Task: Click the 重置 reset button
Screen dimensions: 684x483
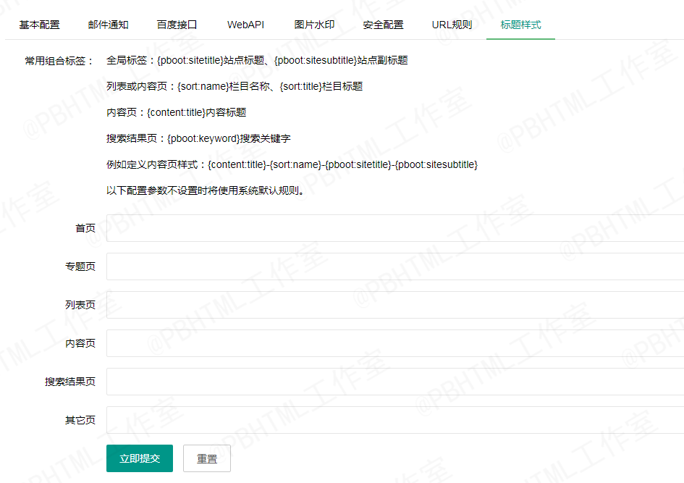Action: pyautogui.click(x=207, y=458)
